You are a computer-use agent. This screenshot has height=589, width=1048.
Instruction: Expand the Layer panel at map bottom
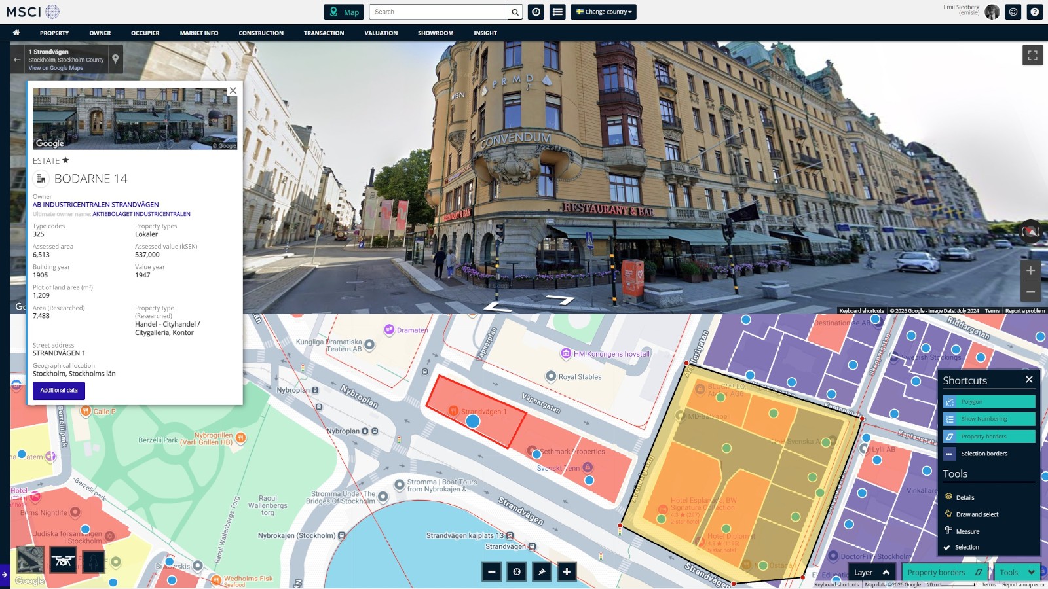click(871, 573)
